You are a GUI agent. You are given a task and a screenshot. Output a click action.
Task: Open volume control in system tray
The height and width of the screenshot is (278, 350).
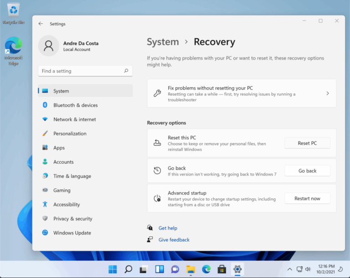coord(308,269)
